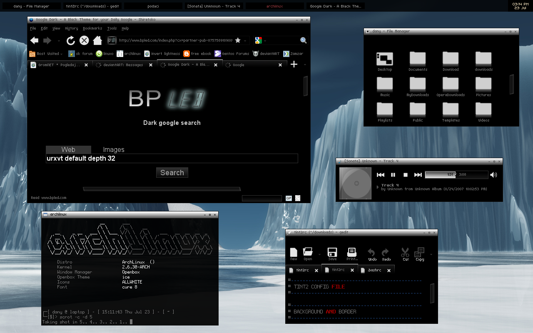Click Copy icon in gedit

coord(420,254)
